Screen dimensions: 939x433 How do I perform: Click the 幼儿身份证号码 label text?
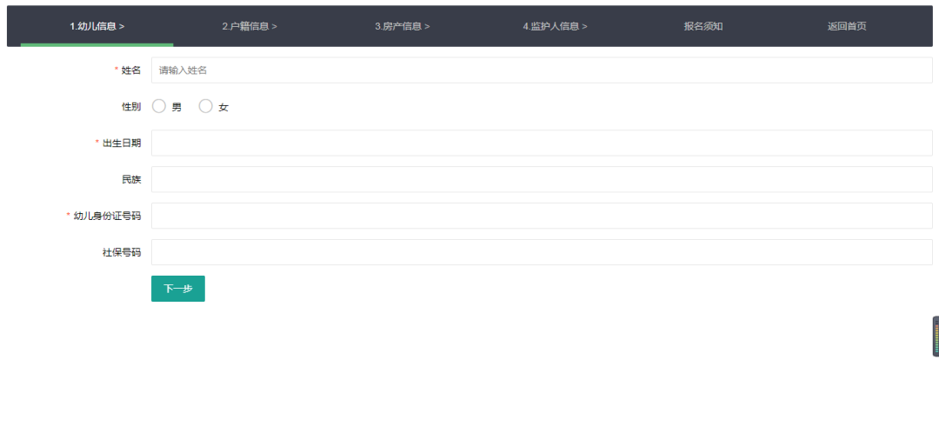(107, 216)
